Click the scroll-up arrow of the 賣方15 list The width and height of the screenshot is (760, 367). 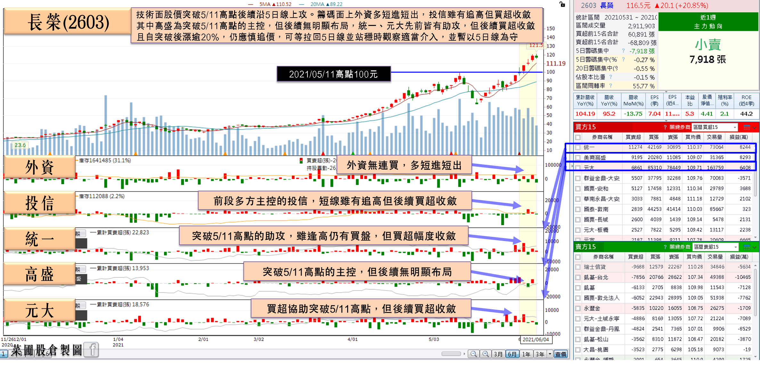(756, 266)
